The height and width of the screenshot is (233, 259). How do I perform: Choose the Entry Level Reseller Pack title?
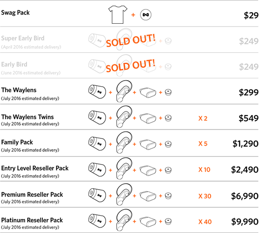click(x=35, y=168)
